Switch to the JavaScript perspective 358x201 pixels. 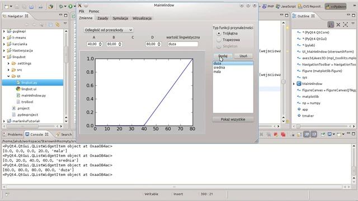pos(286,6)
